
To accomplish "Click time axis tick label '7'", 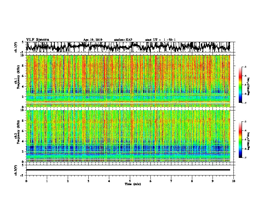I will pyautogui.click(x=171, y=181).
